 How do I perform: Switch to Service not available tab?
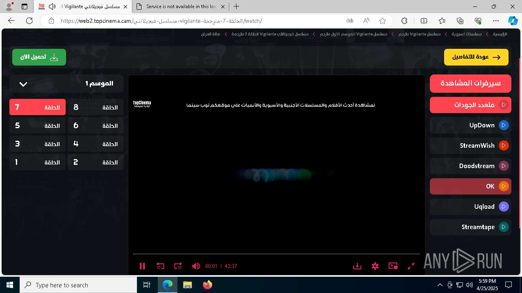[x=180, y=7]
